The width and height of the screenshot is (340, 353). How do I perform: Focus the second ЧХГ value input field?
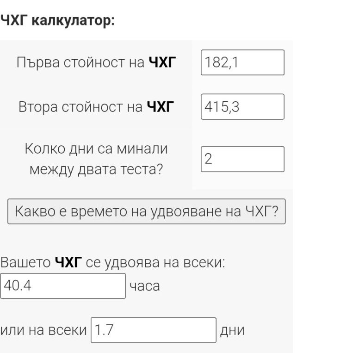pos(242,107)
